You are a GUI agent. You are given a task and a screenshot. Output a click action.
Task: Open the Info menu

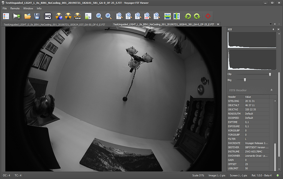(39, 8)
